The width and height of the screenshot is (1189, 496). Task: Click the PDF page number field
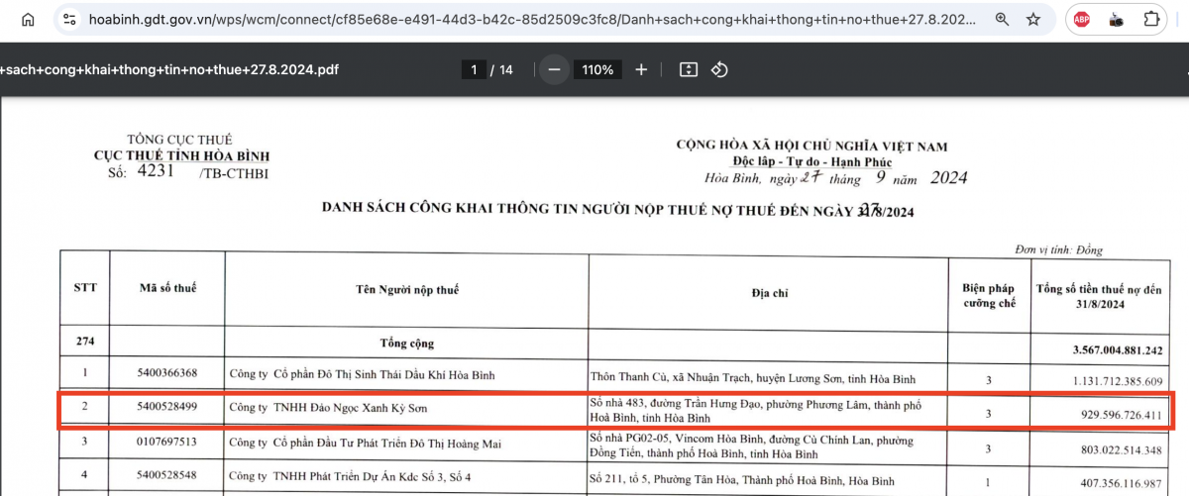tap(475, 69)
